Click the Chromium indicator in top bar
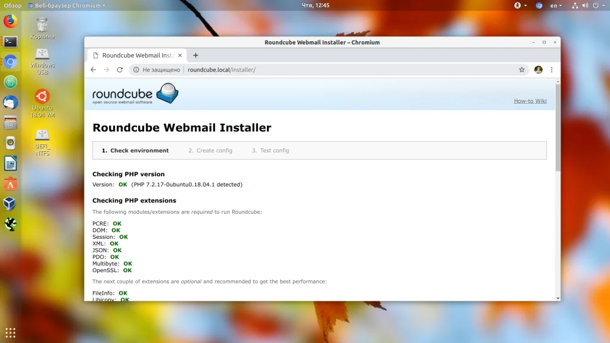The height and width of the screenshot is (343, 610). pyautogui.click(x=539, y=5)
